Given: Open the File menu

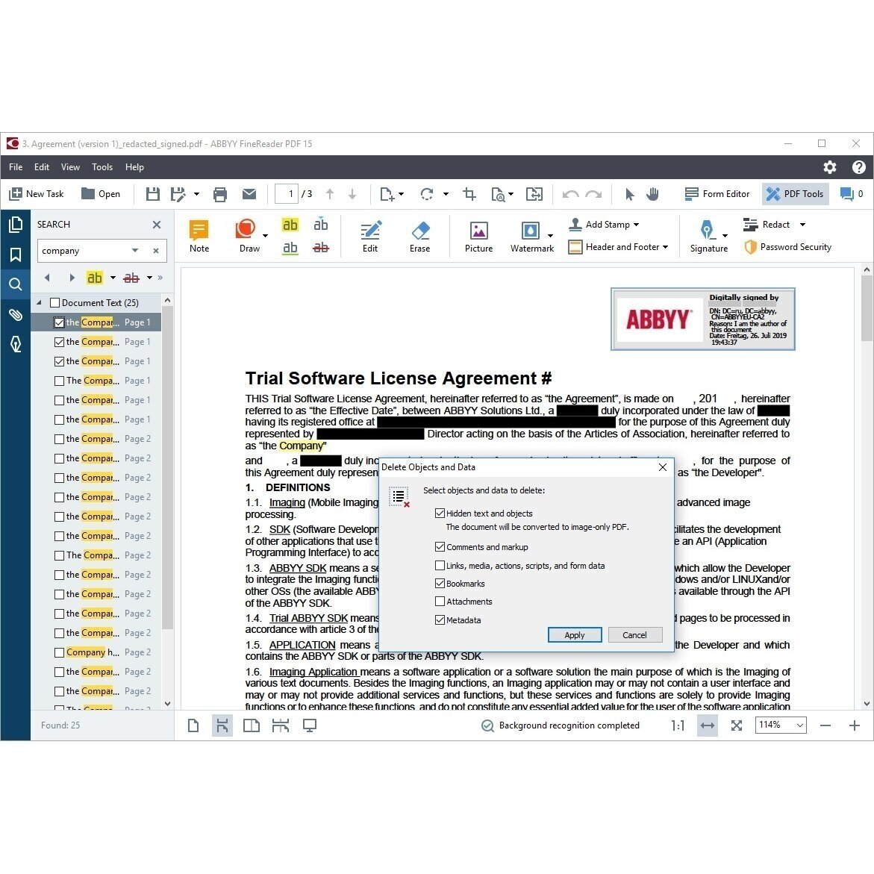Looking at the screenshot, I should [16, 167].
